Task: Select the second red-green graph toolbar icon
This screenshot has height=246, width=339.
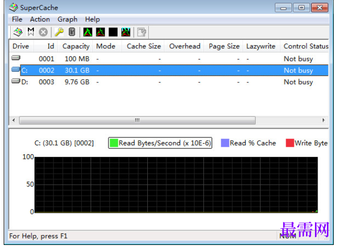Action: (x=101, y=32)
